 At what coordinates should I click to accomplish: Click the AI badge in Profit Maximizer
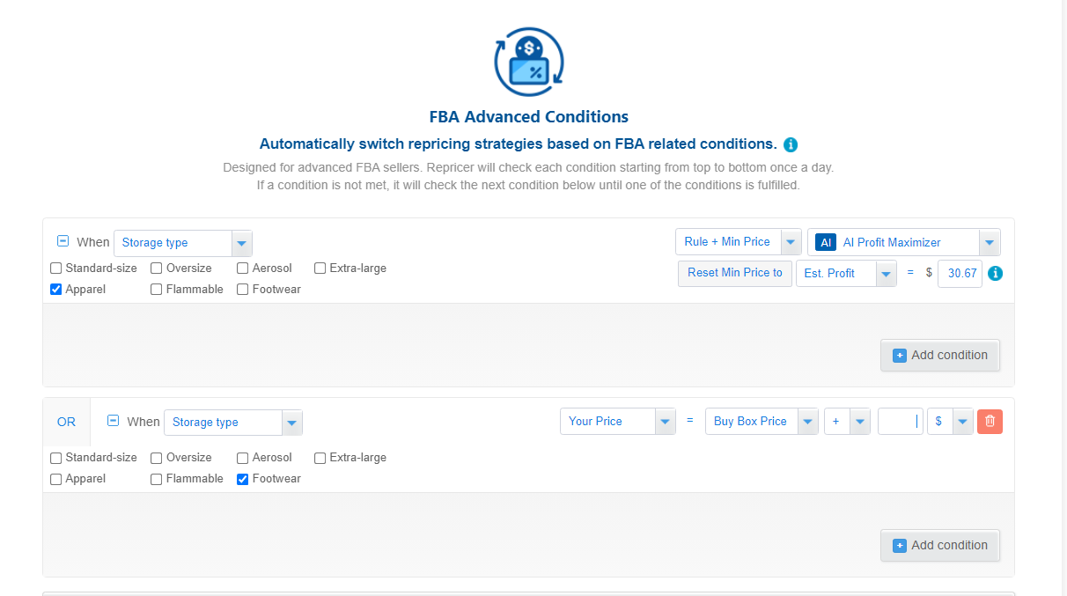tap(826, 242)
